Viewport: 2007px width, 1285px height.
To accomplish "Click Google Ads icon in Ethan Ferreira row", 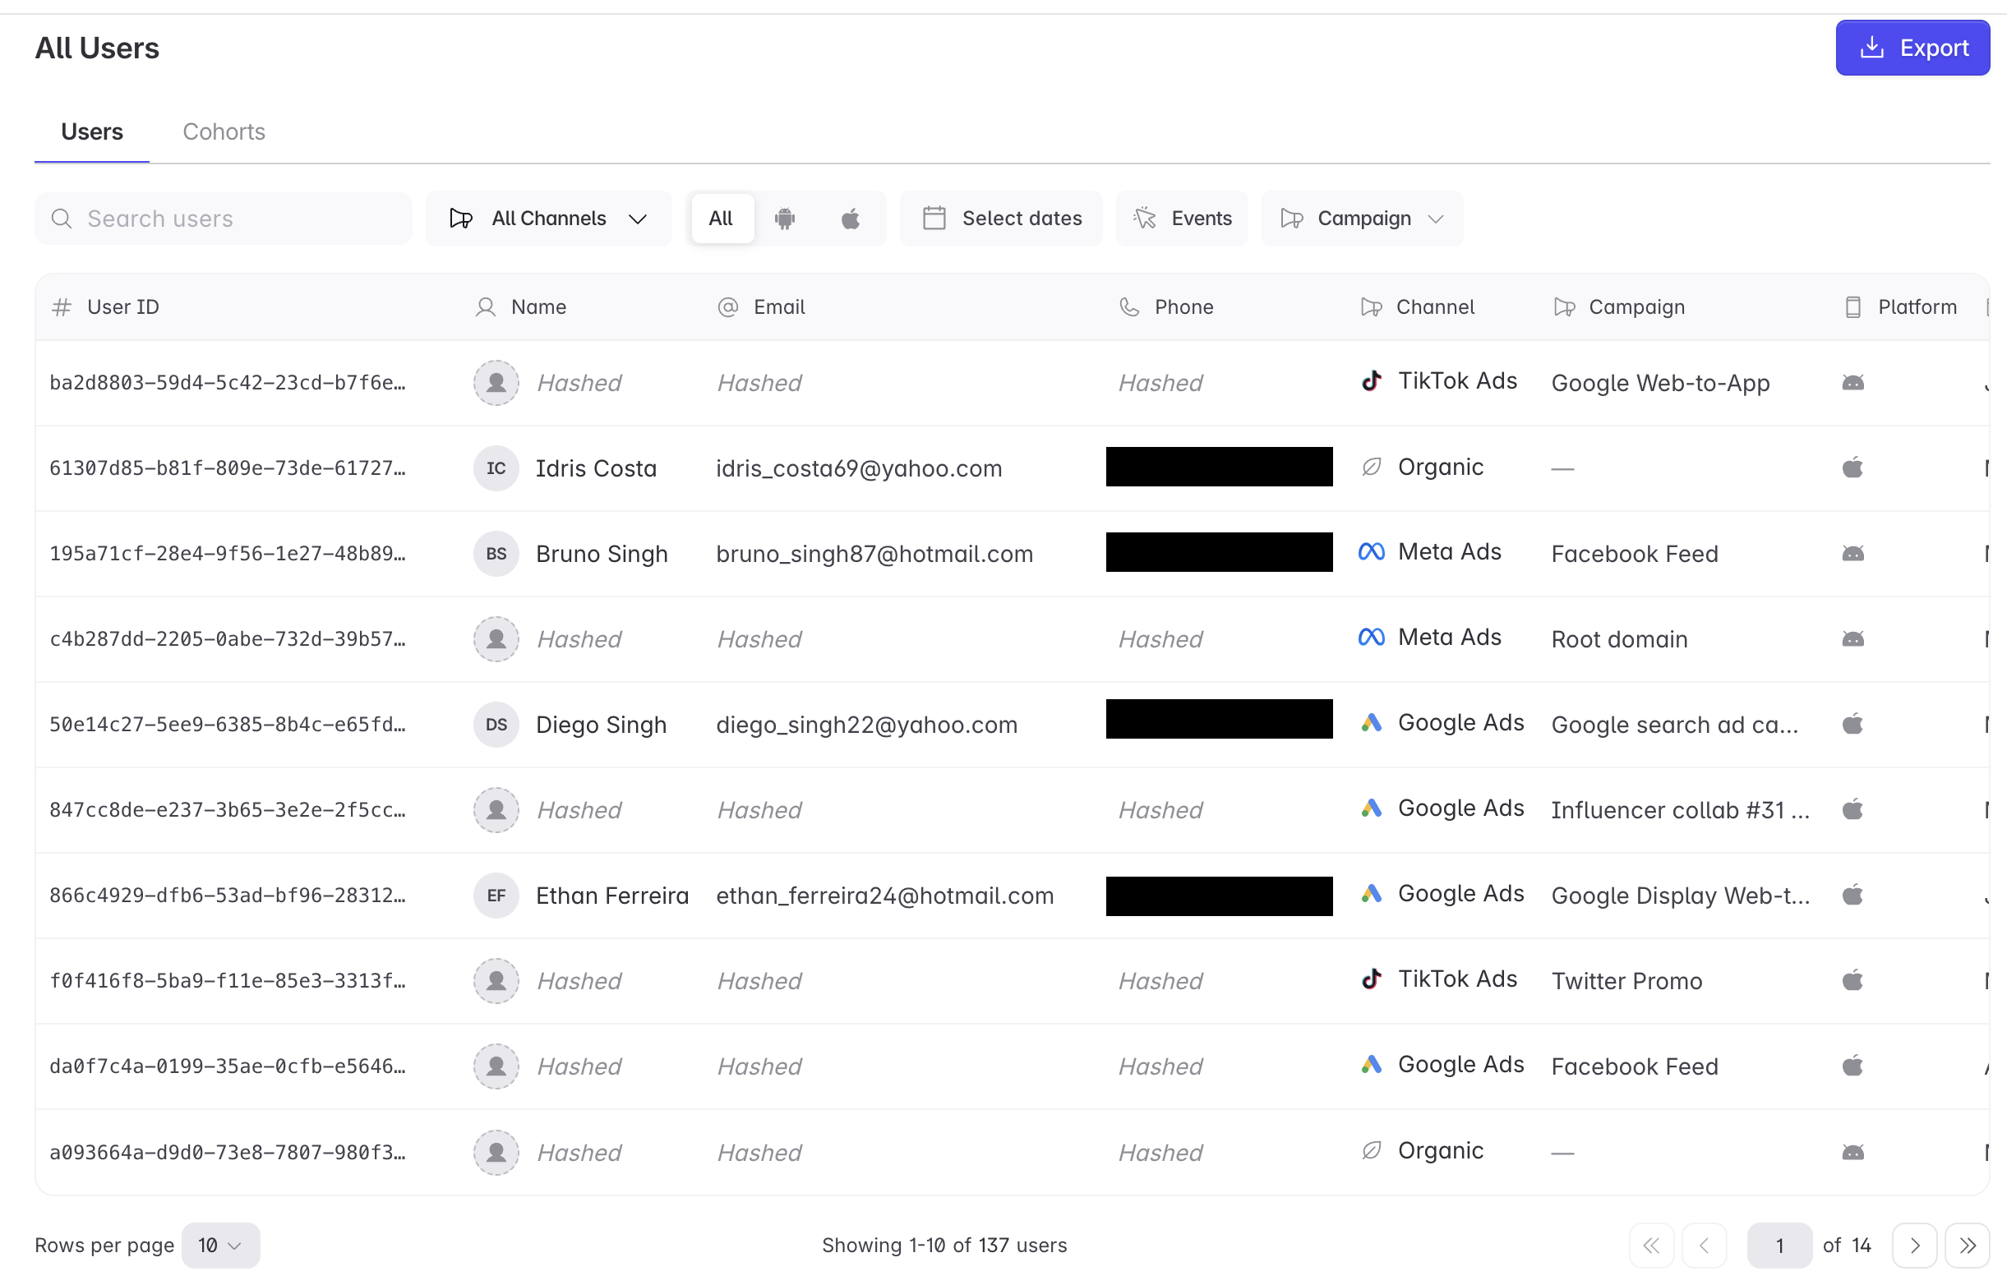I will coord(1371,894).
